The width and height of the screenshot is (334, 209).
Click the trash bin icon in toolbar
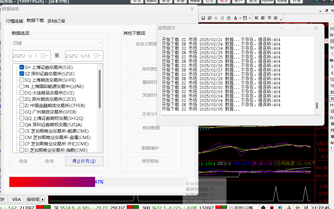[x=222, y=18]
